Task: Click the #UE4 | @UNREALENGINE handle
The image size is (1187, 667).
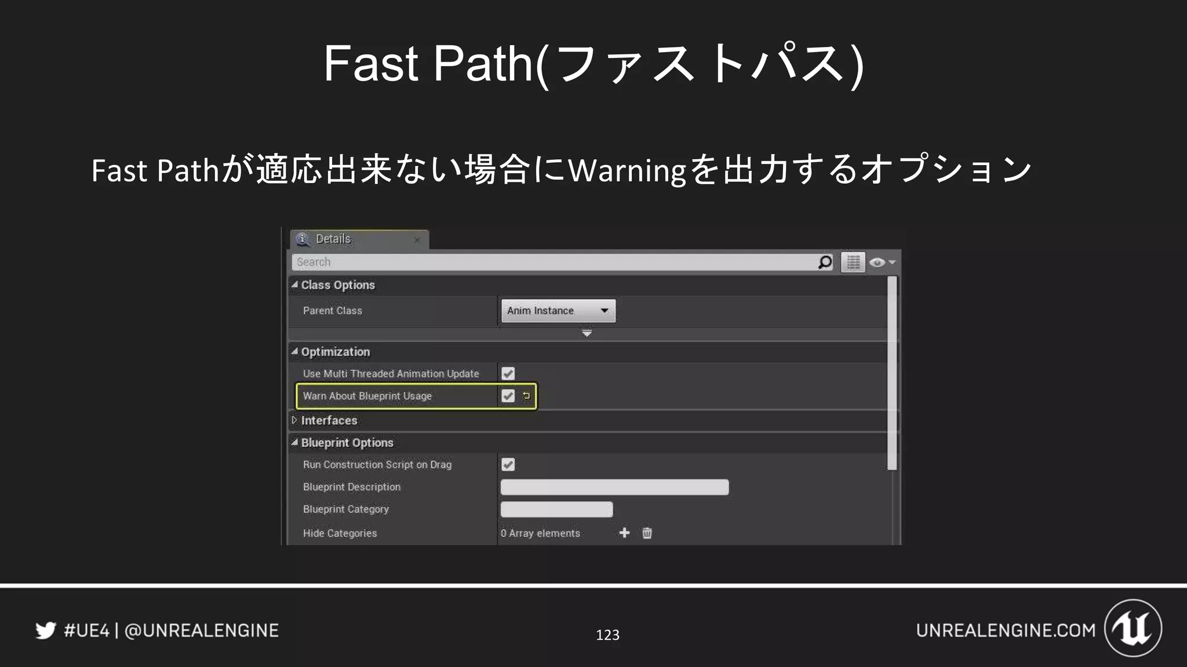Action: click(x=172, y=631)
